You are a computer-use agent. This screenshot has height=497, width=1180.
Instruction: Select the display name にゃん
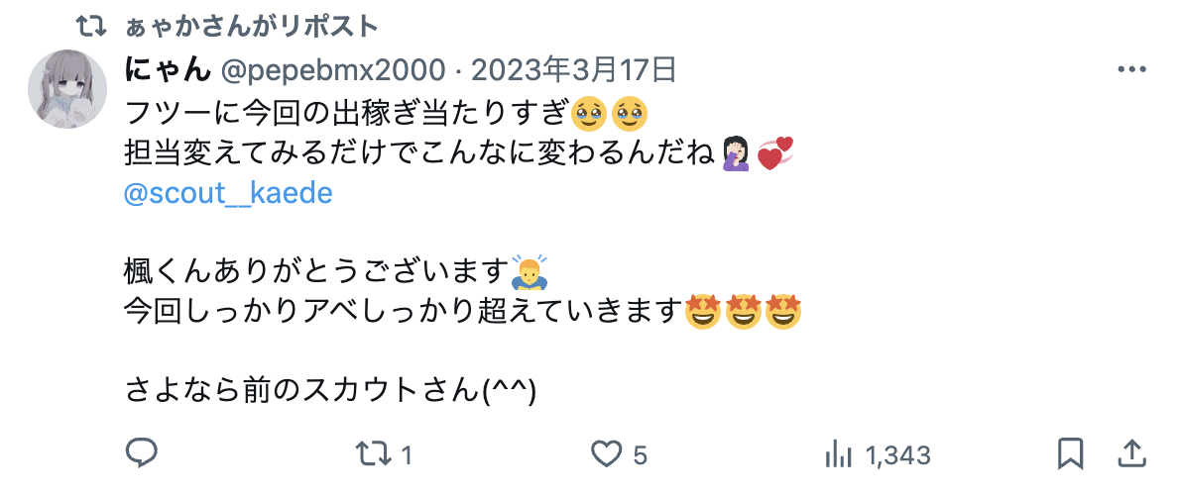(167, 70)
